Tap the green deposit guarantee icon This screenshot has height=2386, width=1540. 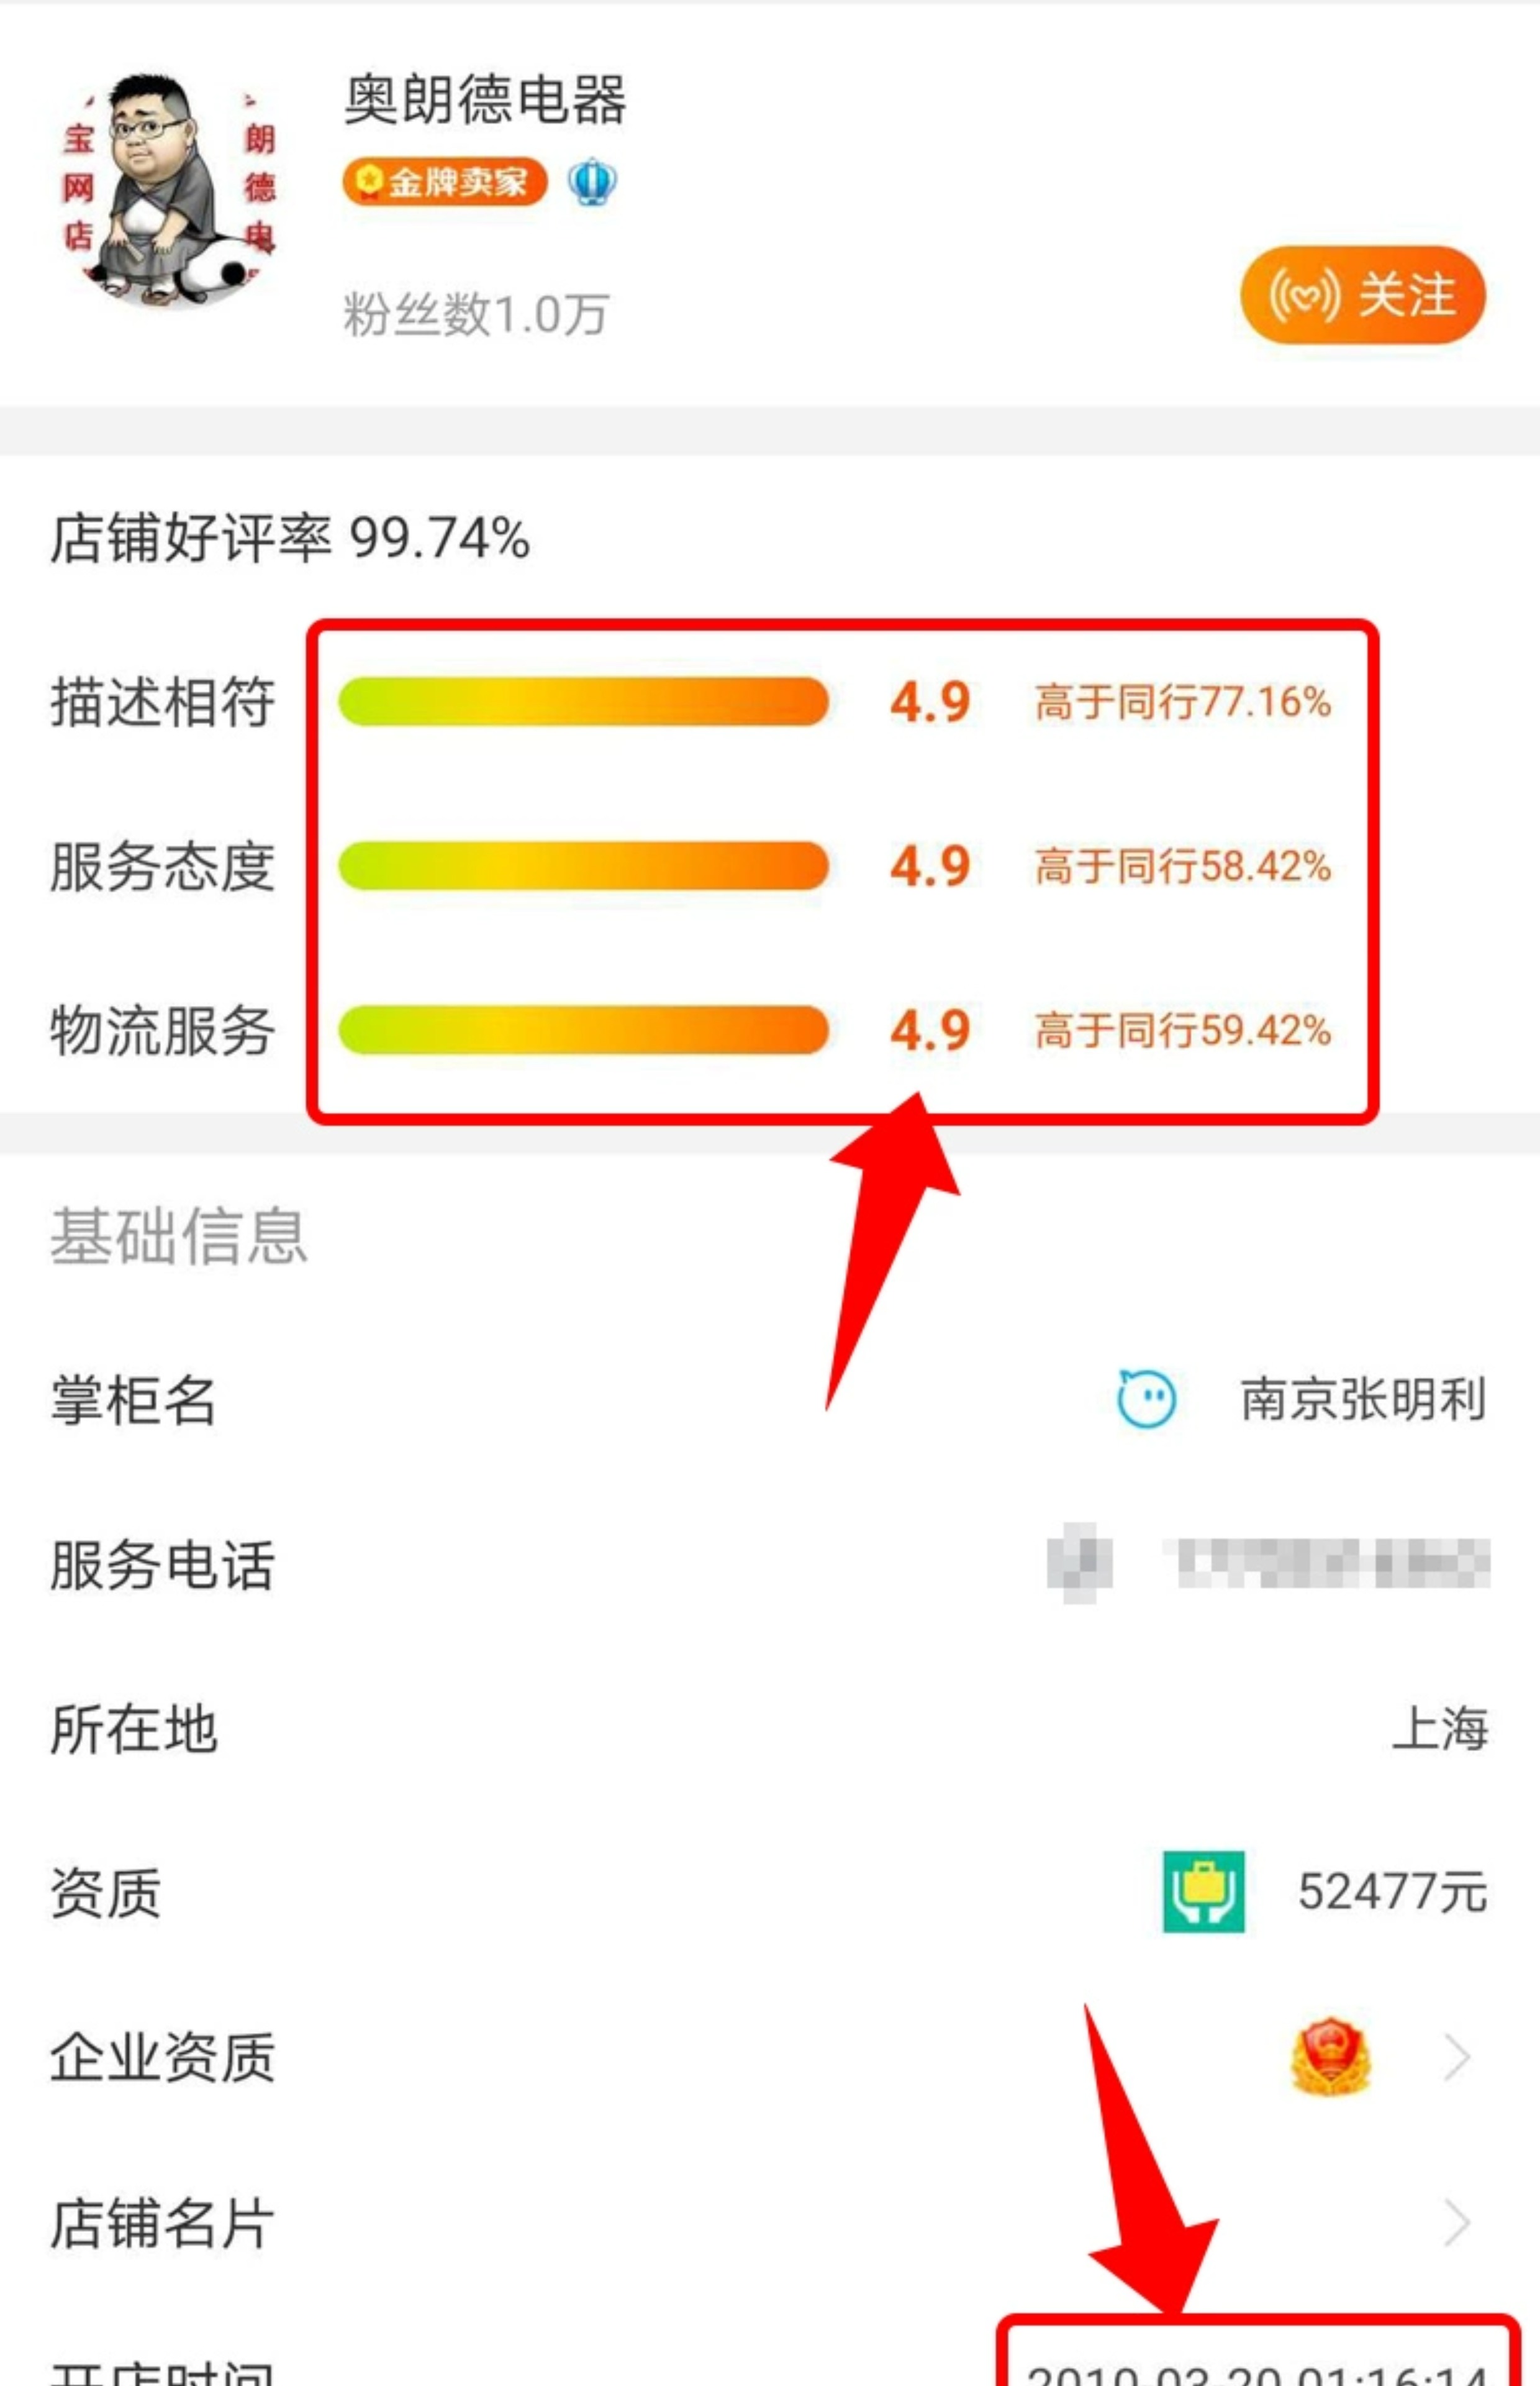tap(1204, 1892)
